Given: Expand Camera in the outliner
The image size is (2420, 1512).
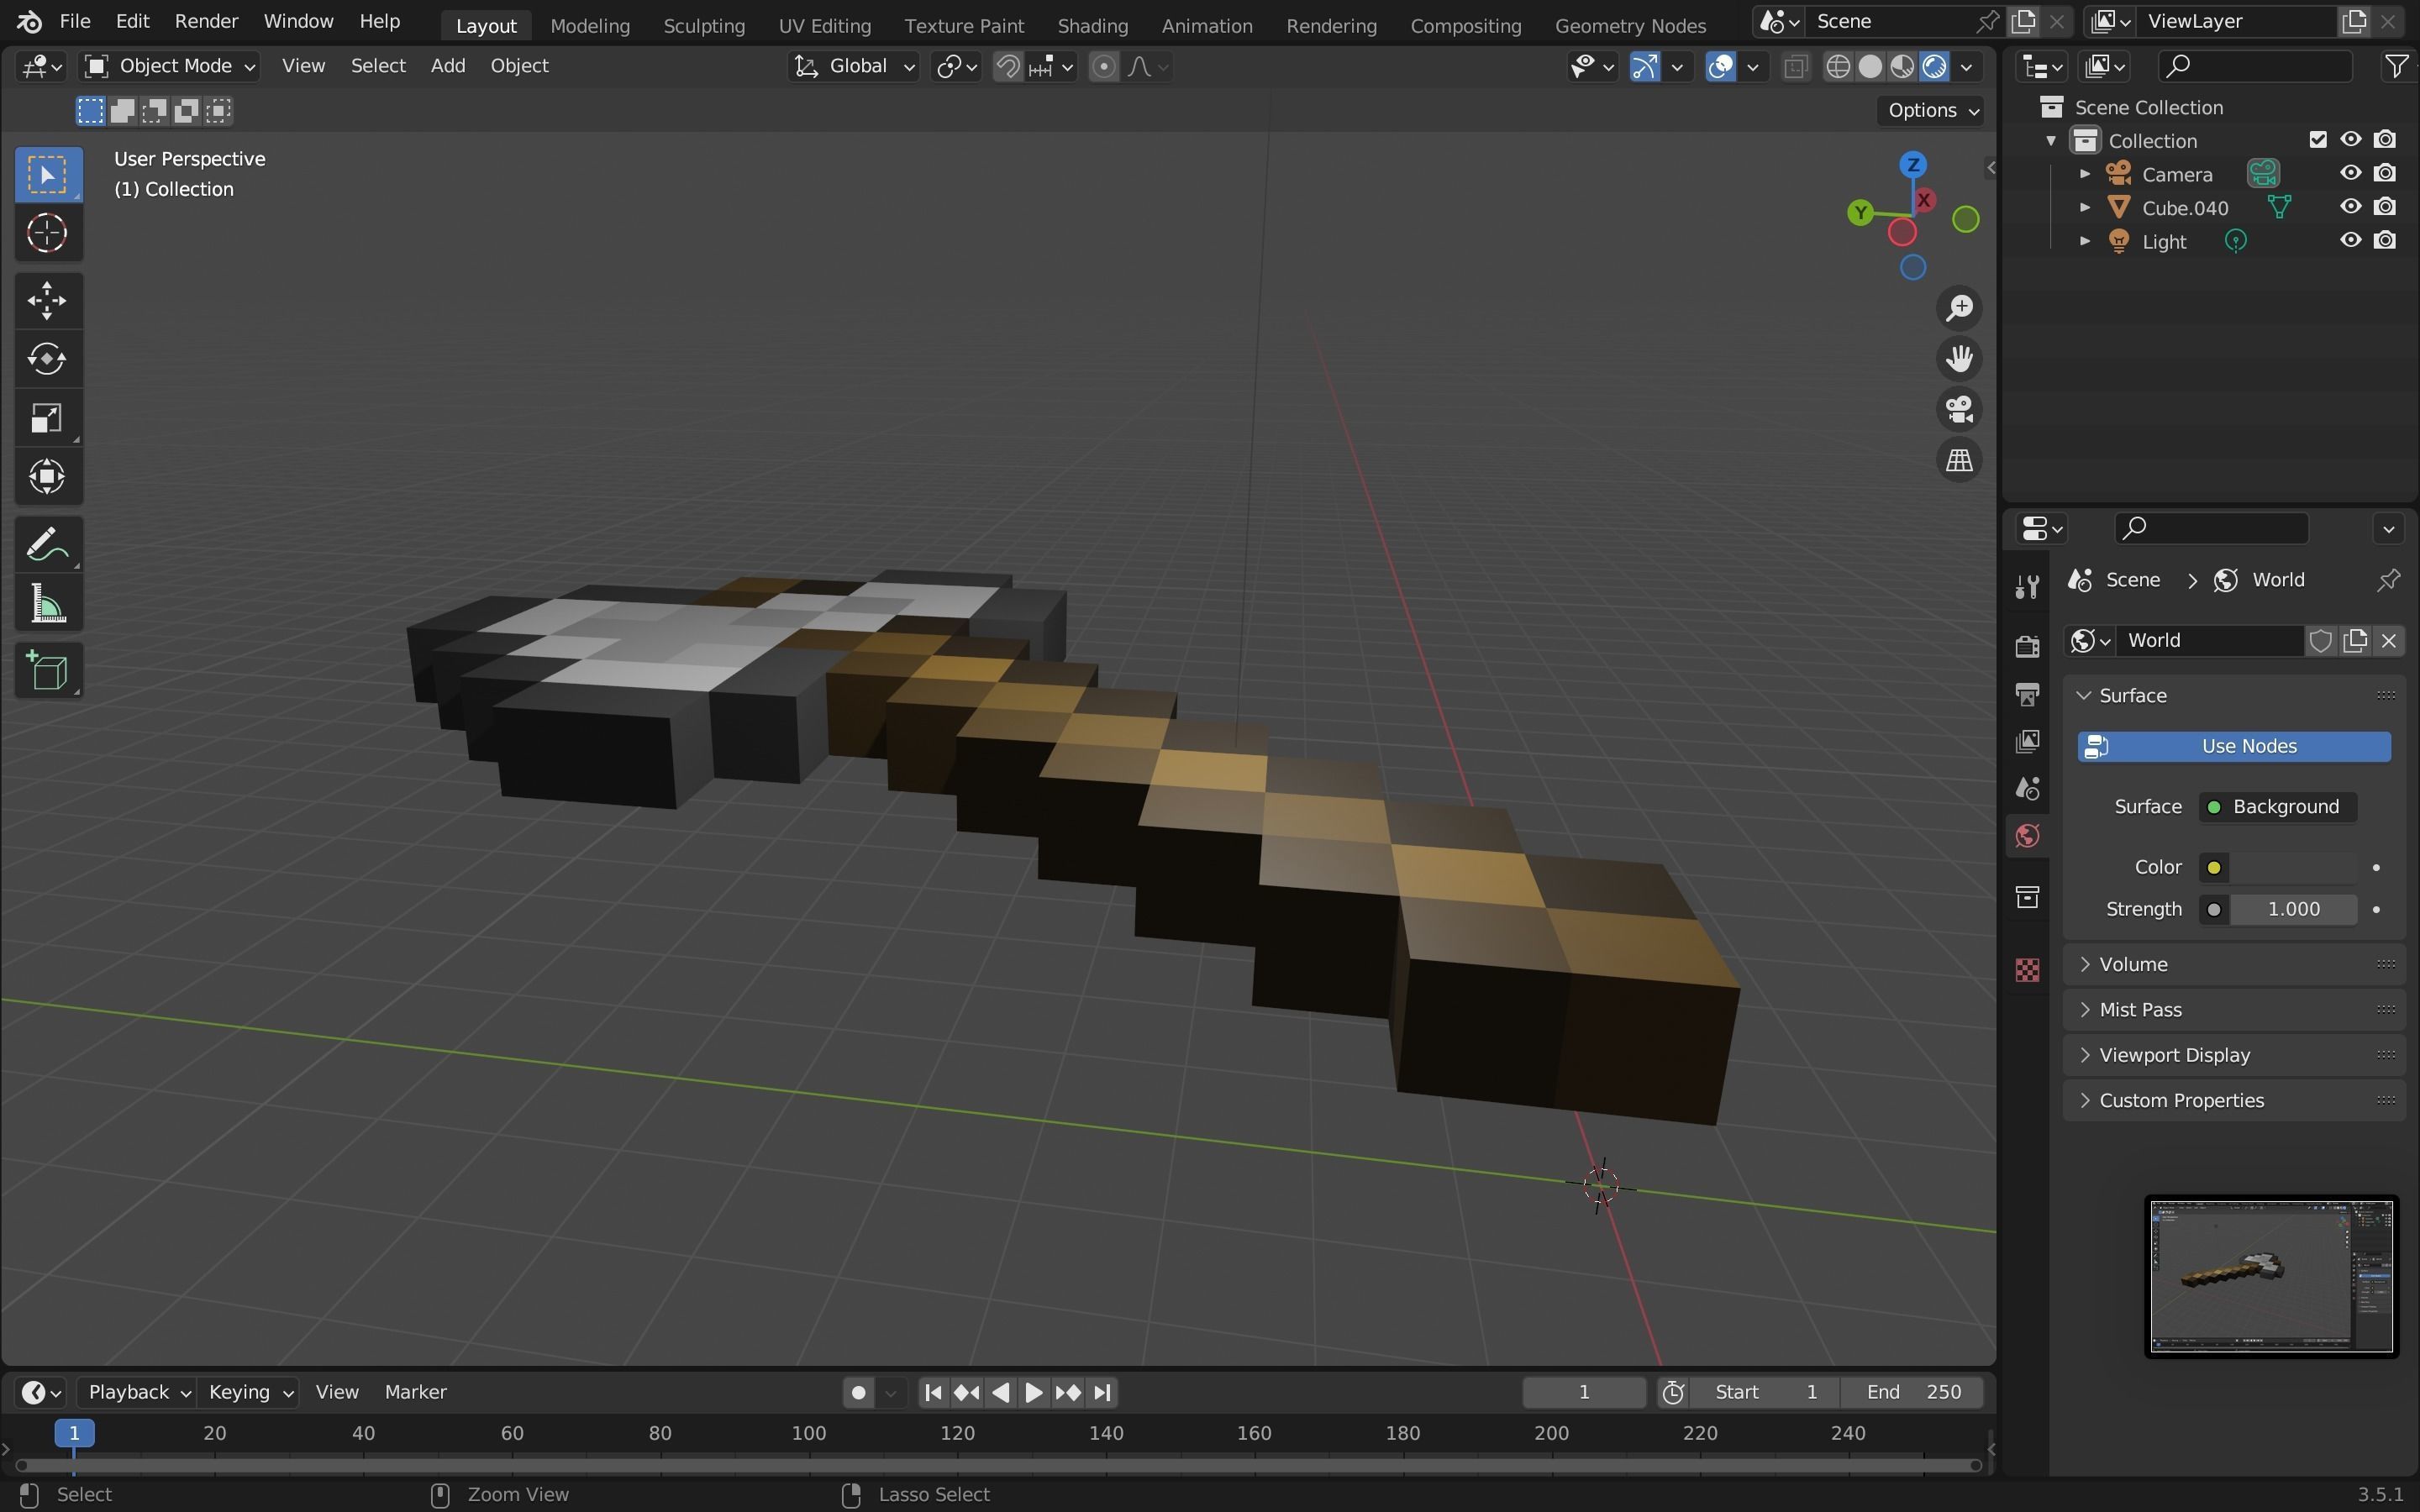Looking at the screenshot, I should coord(2084,174).
